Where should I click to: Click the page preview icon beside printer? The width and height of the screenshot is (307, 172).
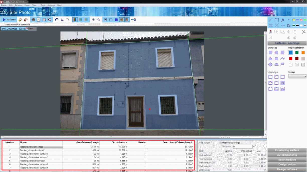tap(39, 20)
